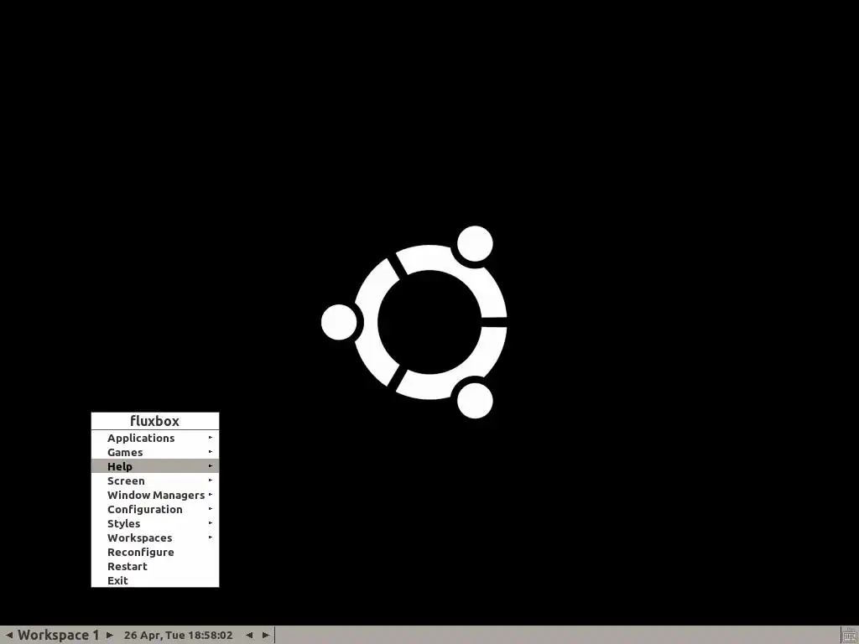The image size is (859, 644).
Task: Open the Applications submenu
Action: point(155,438)
